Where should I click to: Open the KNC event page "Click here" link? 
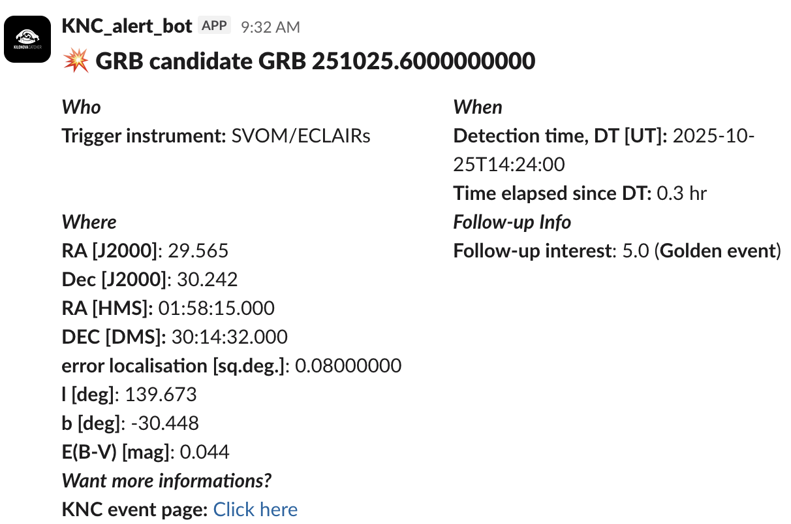tap(255, 510)
